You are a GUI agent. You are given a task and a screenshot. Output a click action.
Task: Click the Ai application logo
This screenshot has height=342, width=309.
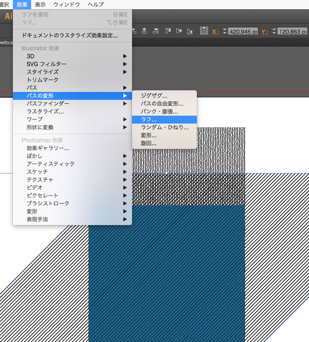9,16
